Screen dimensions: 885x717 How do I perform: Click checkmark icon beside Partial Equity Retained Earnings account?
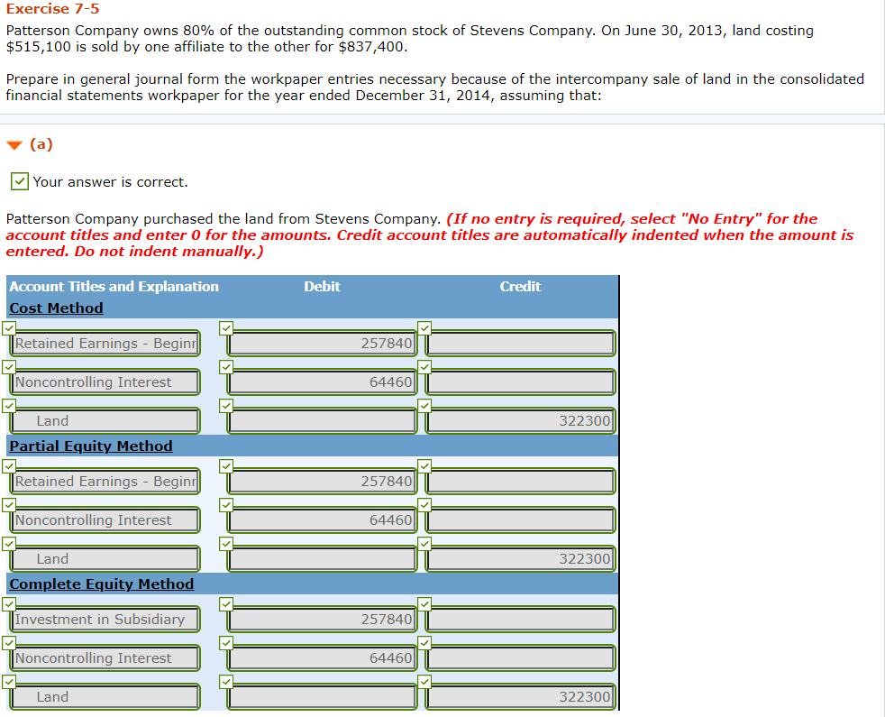(x=9, y=466)
